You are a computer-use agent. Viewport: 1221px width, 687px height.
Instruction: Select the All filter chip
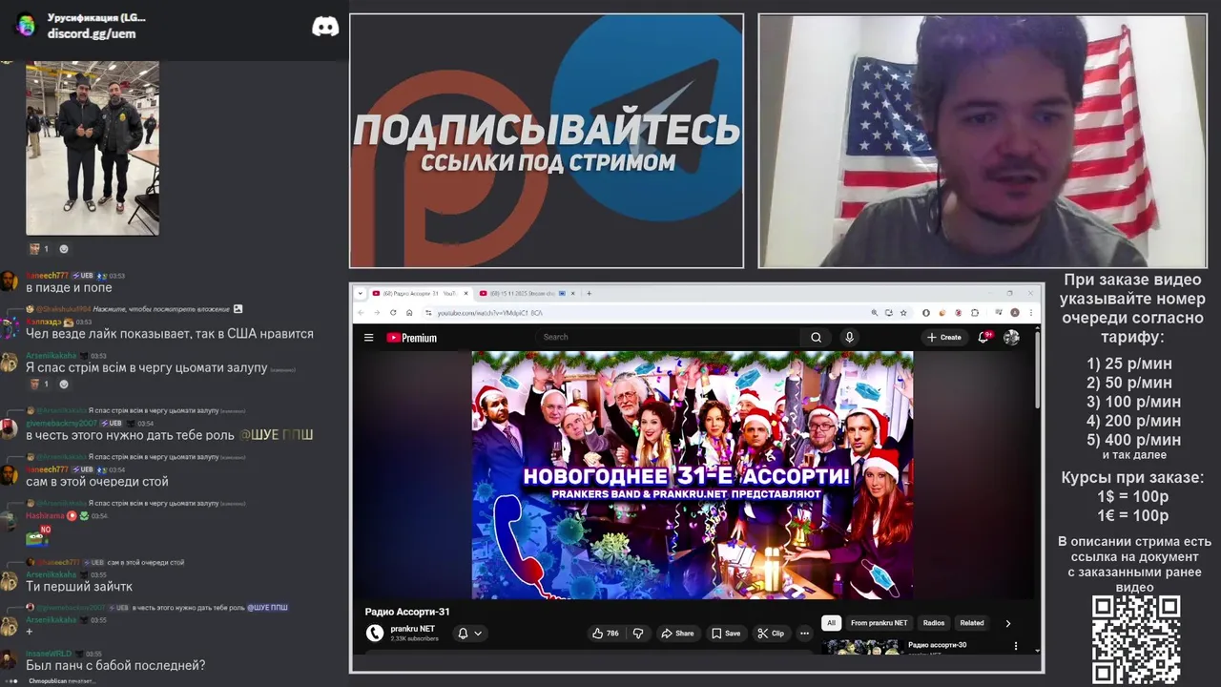(831, 623)
